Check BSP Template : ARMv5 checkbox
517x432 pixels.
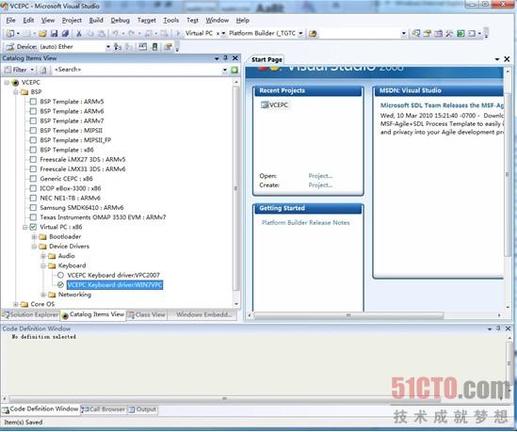point(33,102)
